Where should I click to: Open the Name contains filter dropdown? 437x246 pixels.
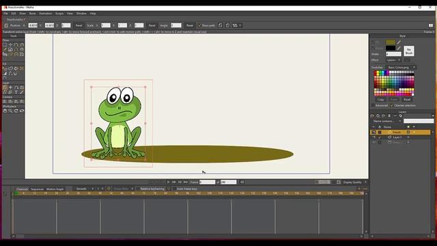pos(386,121)
